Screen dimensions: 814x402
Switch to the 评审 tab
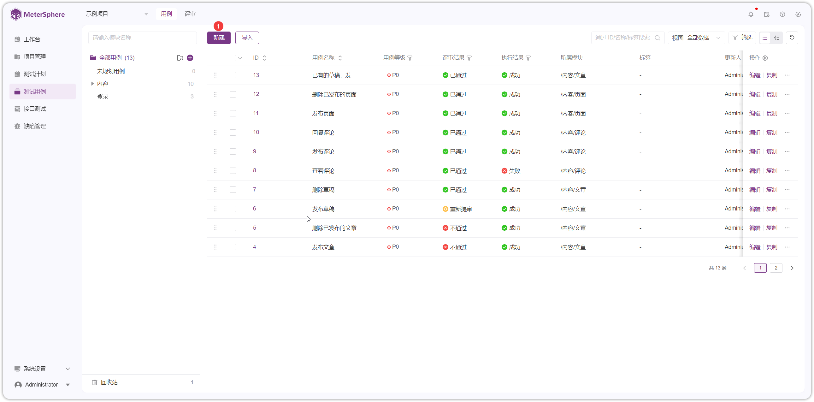pos(190,14)
